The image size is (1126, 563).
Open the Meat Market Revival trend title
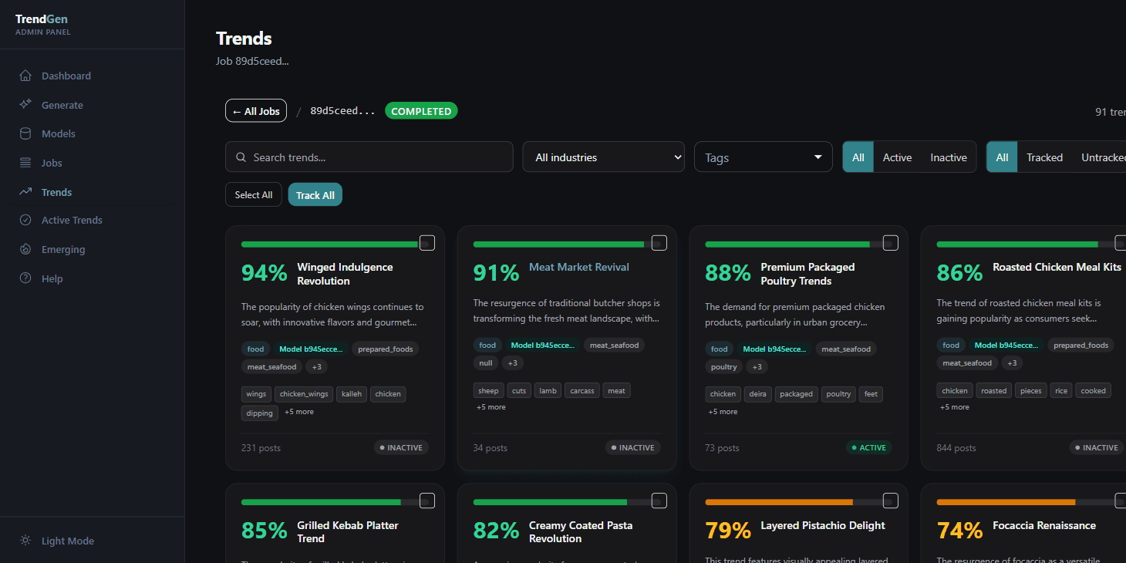click(x=579, y=267)
